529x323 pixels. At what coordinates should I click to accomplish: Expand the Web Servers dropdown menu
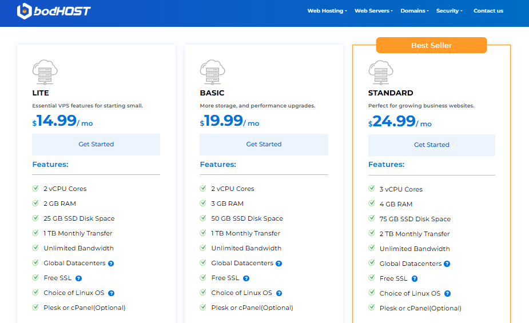[x=373, y=11]
